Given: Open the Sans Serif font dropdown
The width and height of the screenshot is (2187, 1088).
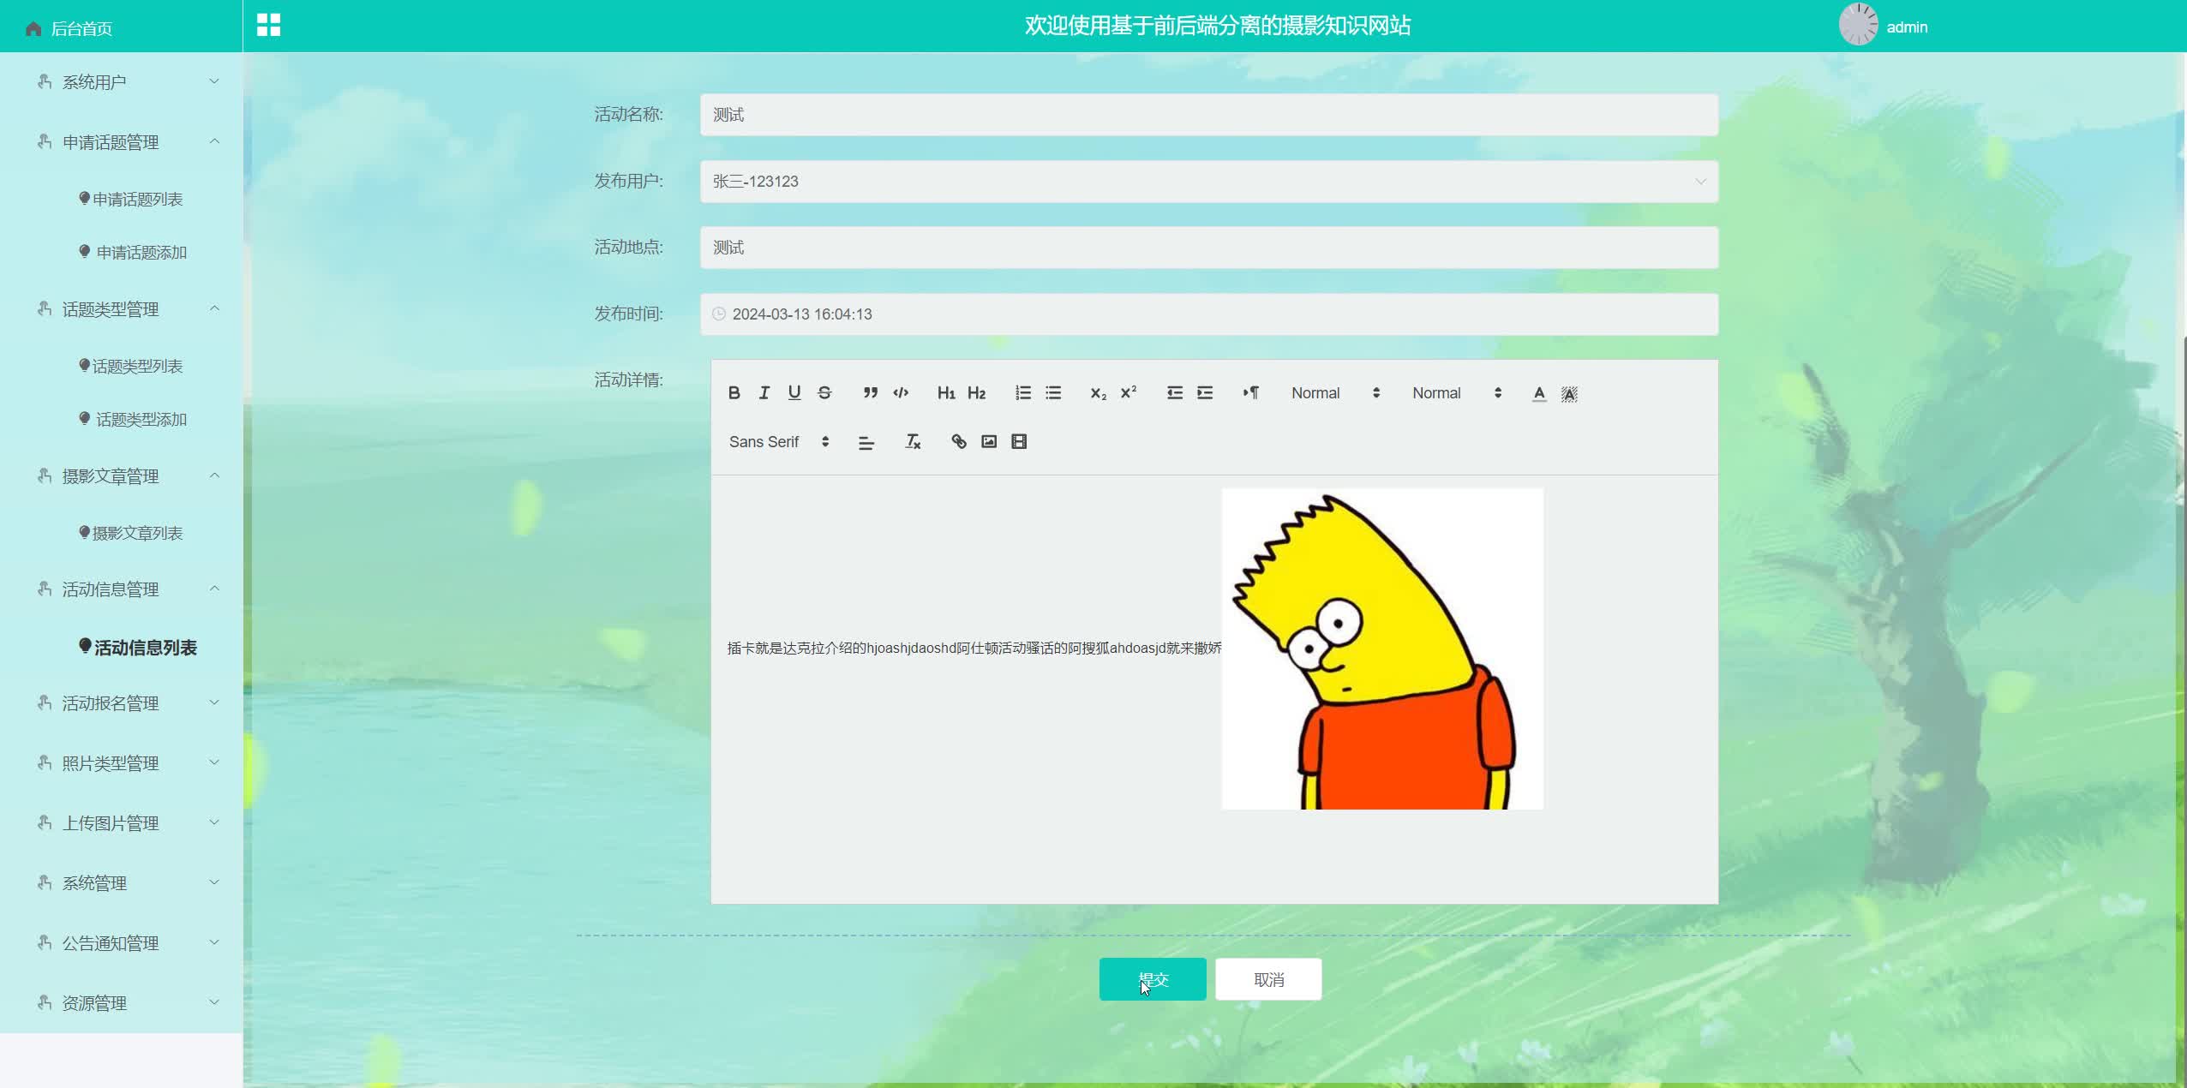Looking at the screenshot, I should click(778, 442).
